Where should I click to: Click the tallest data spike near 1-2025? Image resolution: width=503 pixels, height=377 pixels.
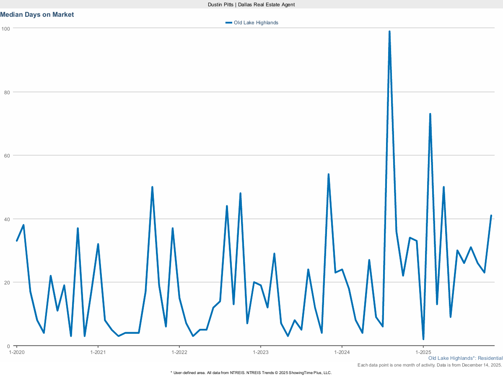(390, 31)
